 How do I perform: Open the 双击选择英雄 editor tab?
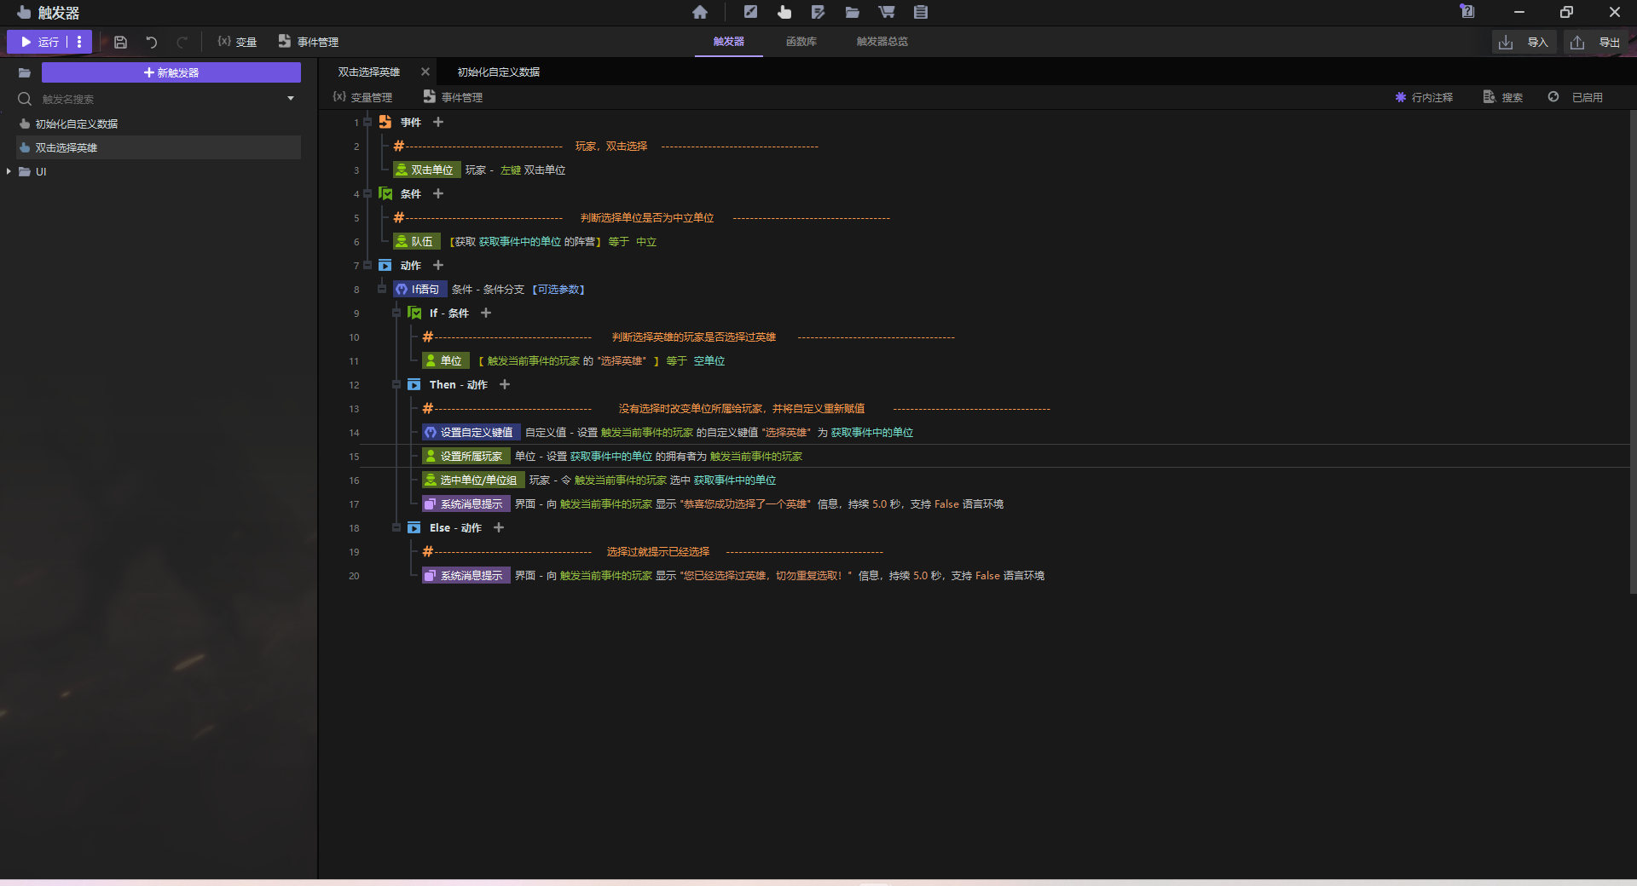[369, 72]
